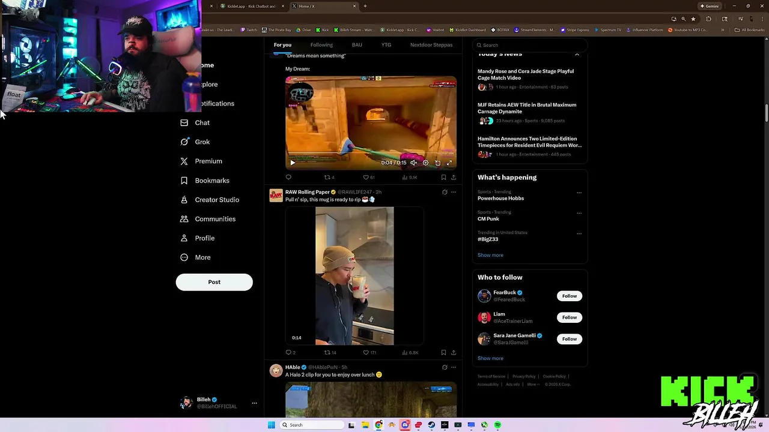Open Chat from the X sidebar
The height and width of the screenshot is (432, 769).
195,122
